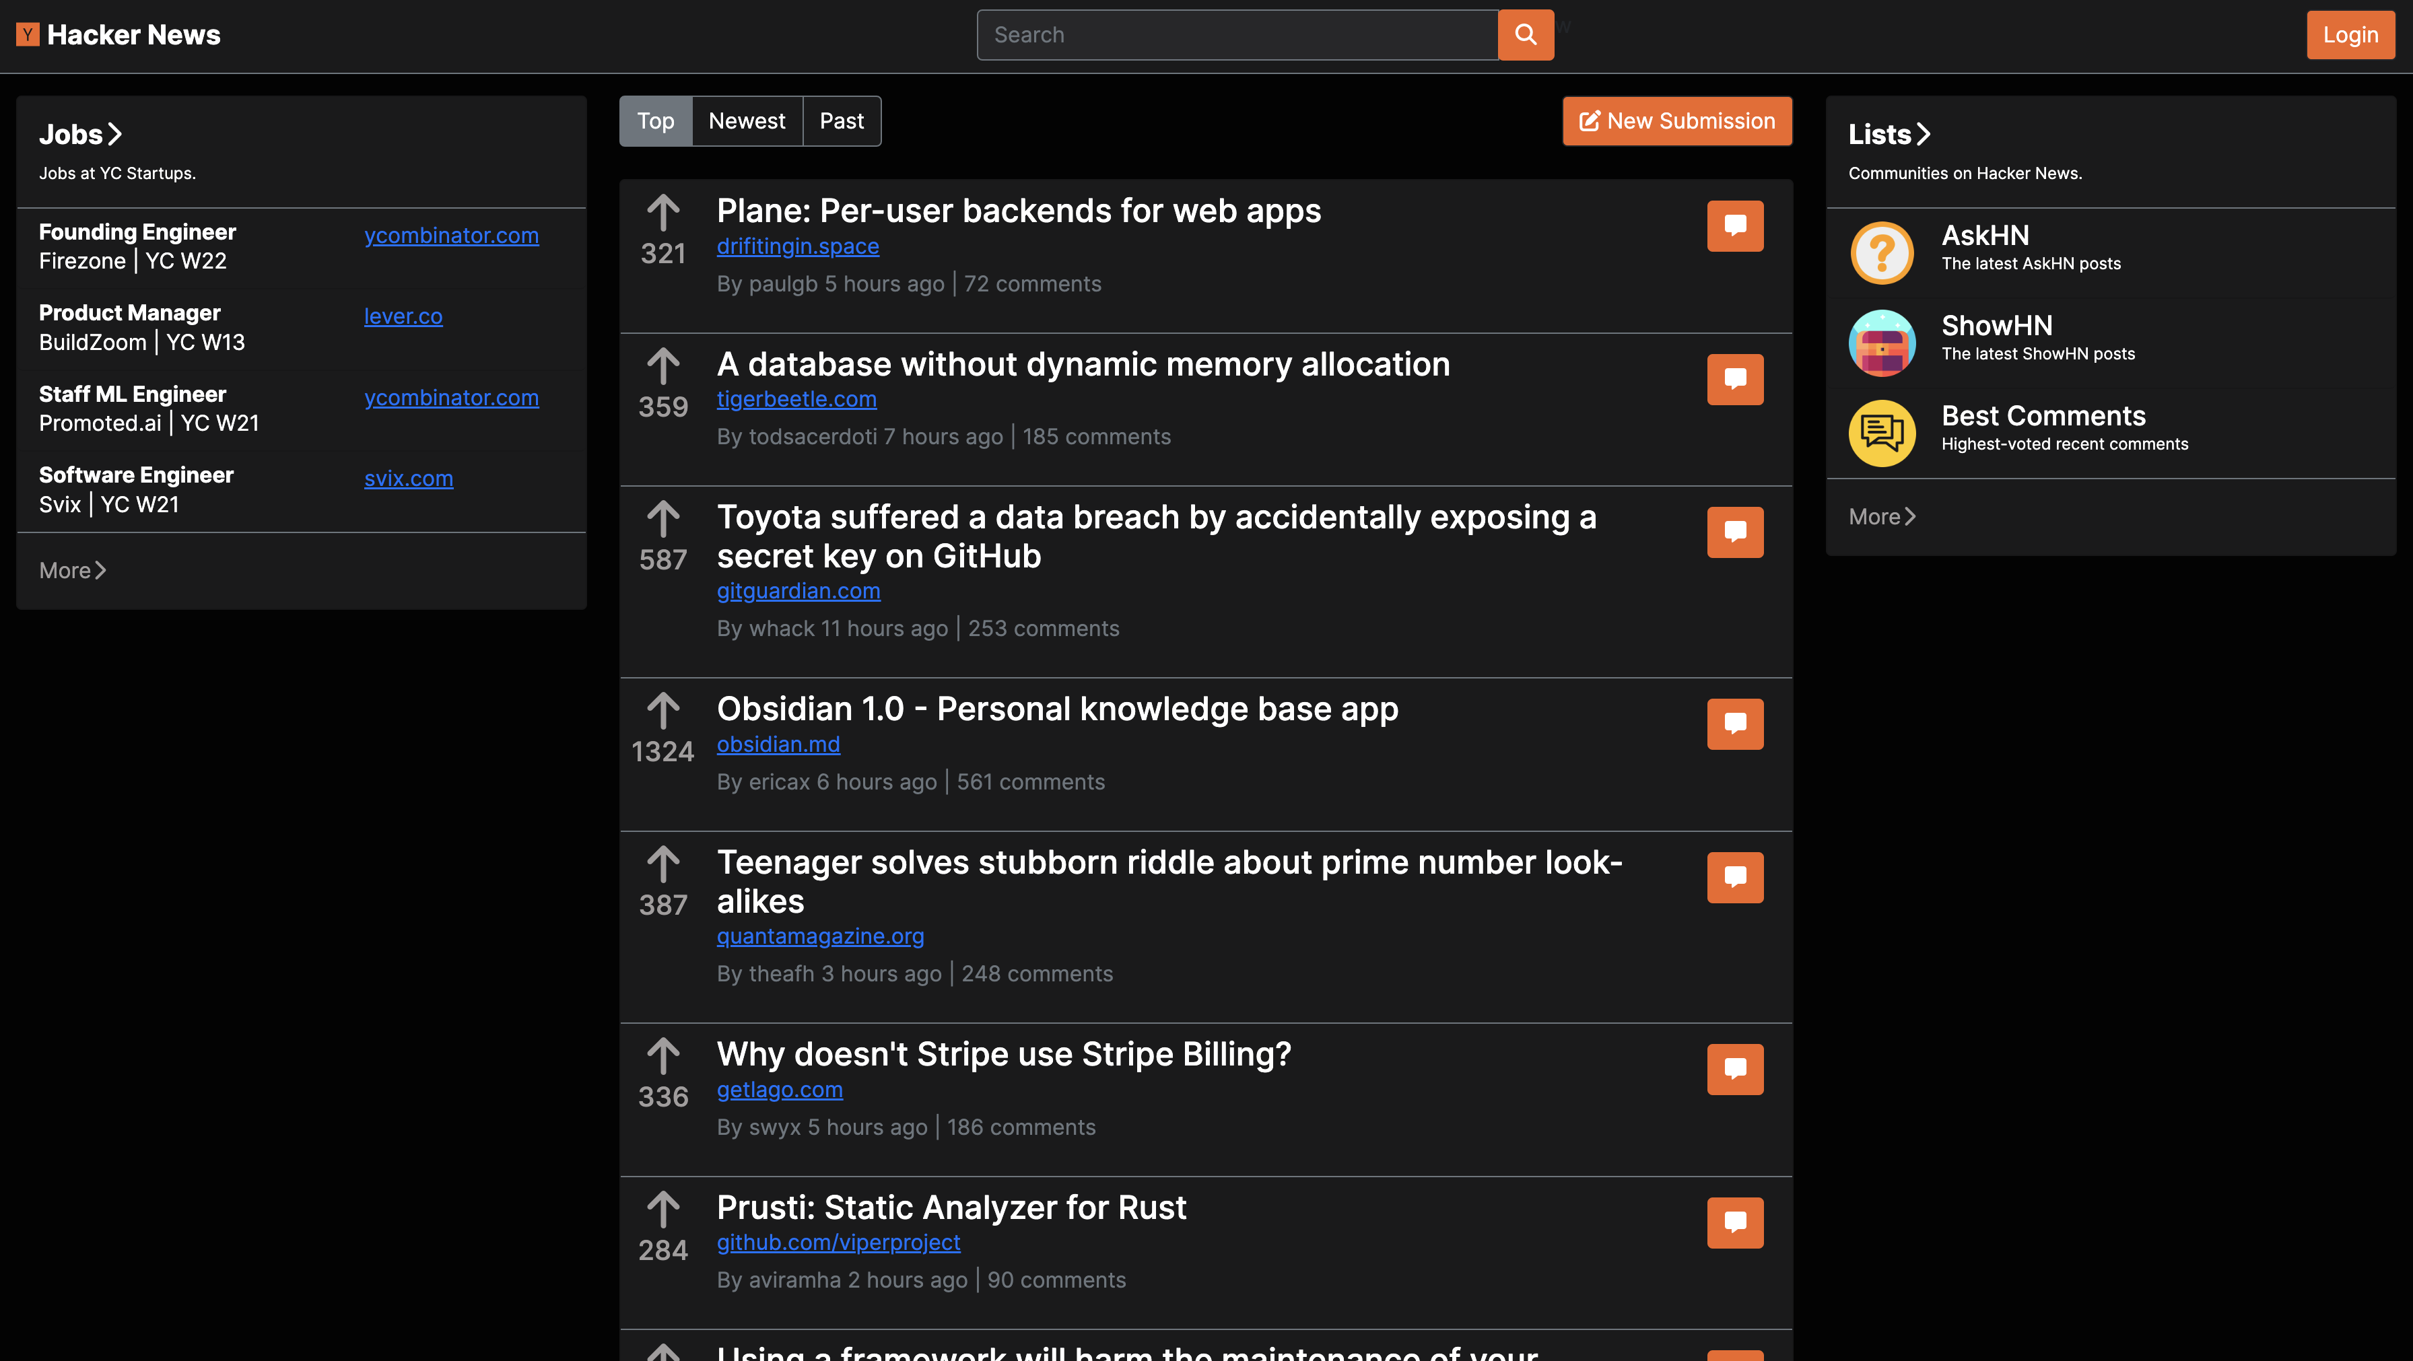The height and width of the screenshot is (1361, 2413).
Task: Open comment thread for TigerBeetle database post
Action: [1735, 378]
